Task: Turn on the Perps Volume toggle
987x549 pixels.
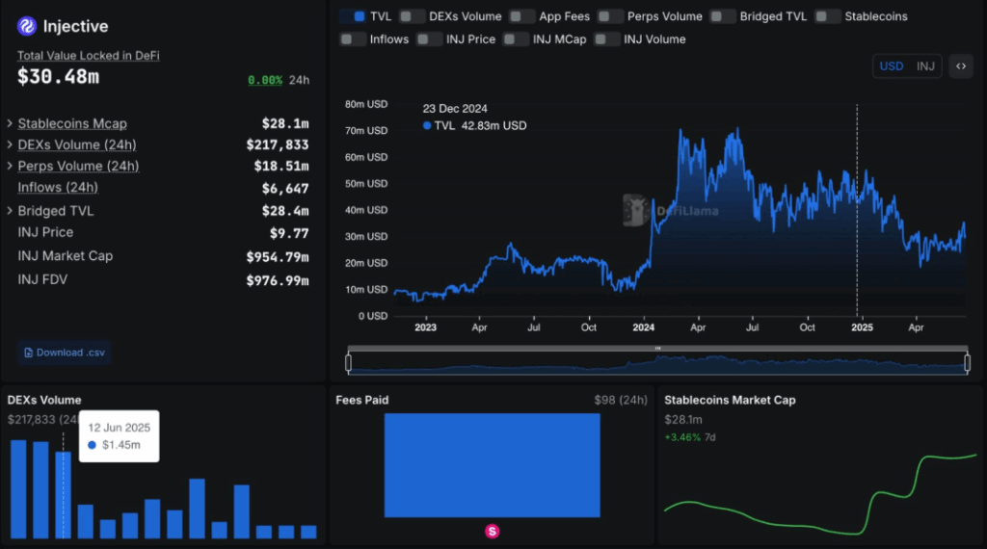Action: (610, 16)
